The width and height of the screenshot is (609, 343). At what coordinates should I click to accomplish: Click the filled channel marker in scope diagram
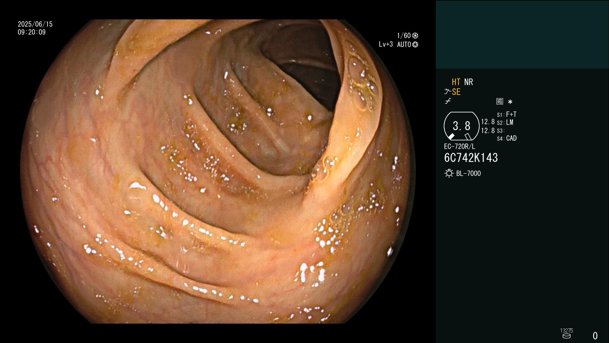[451, 137]
